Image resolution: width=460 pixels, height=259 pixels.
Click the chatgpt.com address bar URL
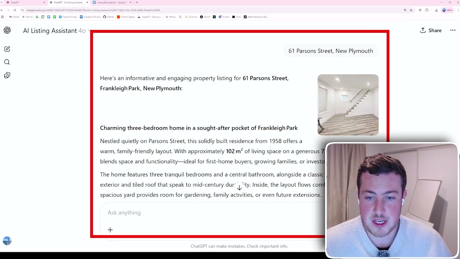(x=93, y=10)
